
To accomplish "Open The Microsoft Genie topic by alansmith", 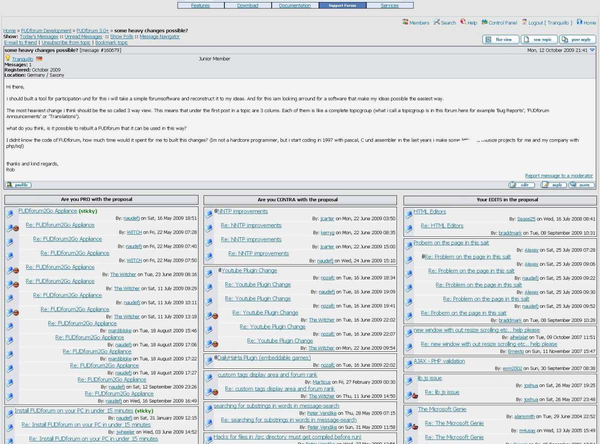I will pos(442,409).
